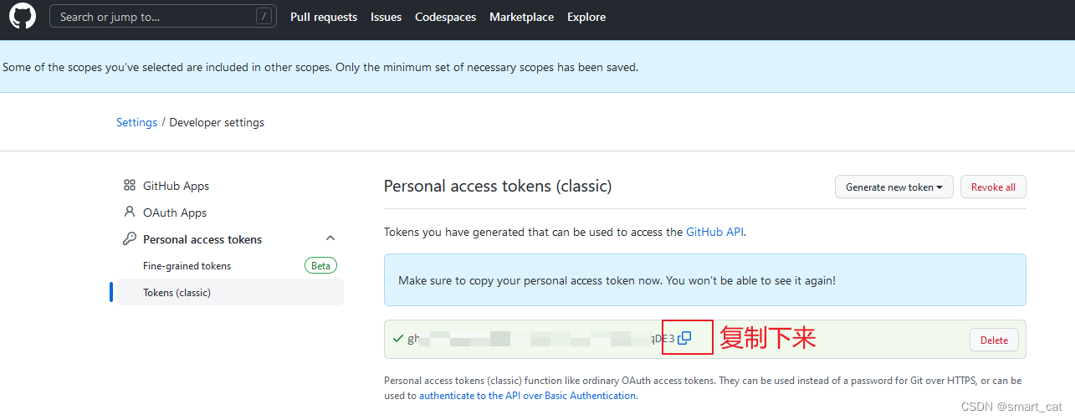Image resolution: width=1075 pixels, height=420 pixels.
Task: Select Fine-grained tokens in the sidebar
Action: [x=187, y=266]
